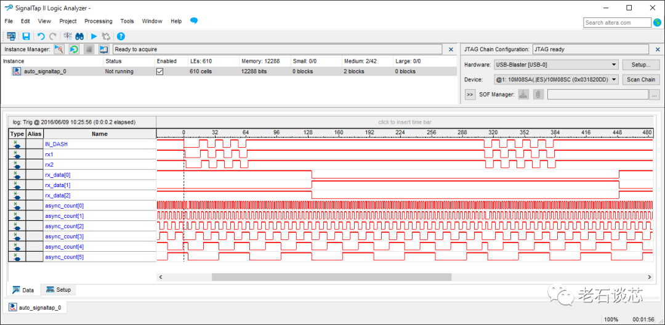The image size is (665, 325).
Task: Click the Setup... button
Action: pos(641,65)
